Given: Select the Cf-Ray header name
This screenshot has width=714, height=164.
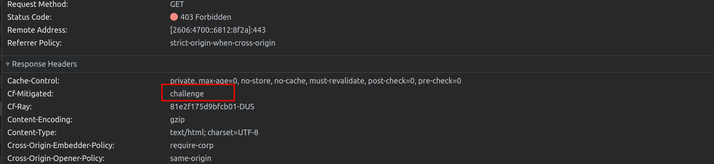Looking at the screenshot, I should (x=19, y=107).
